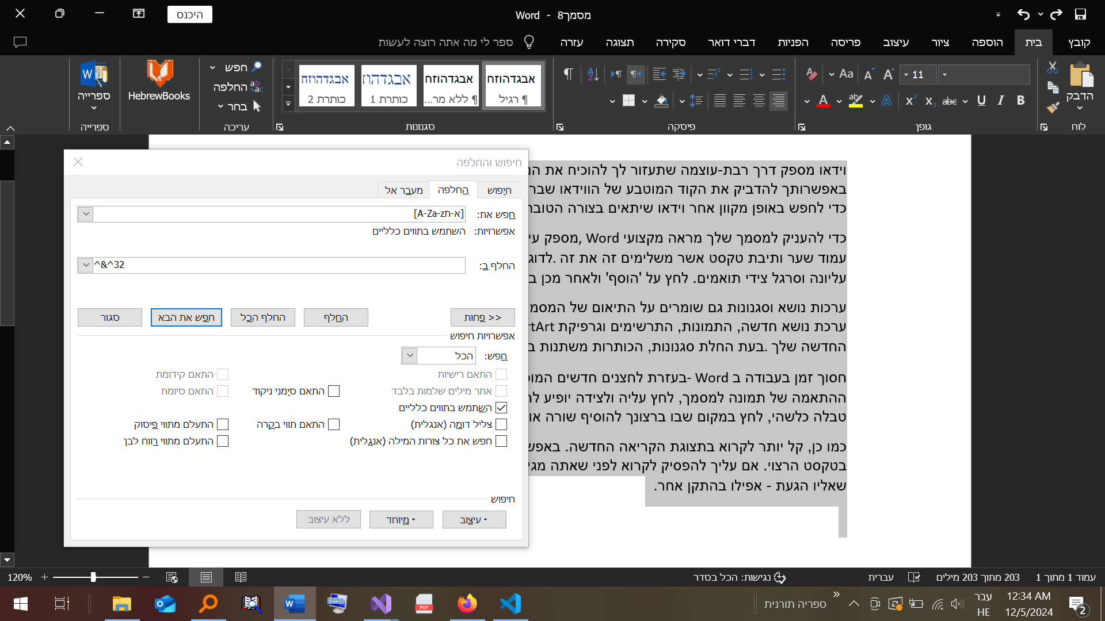The image size is (1105, 621).
Task: Open the HebrewBooks add-in
Action: click(159, 80)
